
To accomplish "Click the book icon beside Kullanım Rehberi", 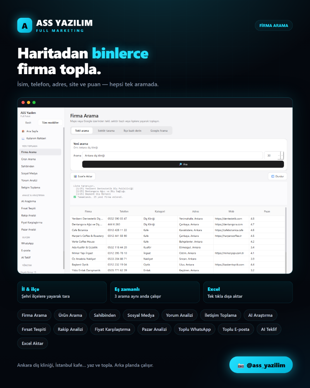I will (23, 139).
